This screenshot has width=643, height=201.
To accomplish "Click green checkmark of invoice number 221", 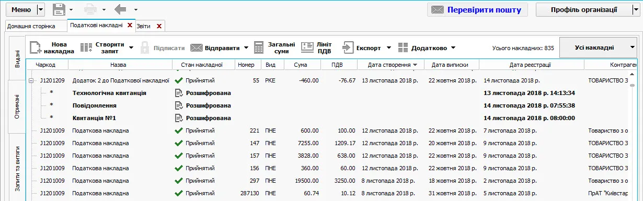I will (x=179, y=131).
